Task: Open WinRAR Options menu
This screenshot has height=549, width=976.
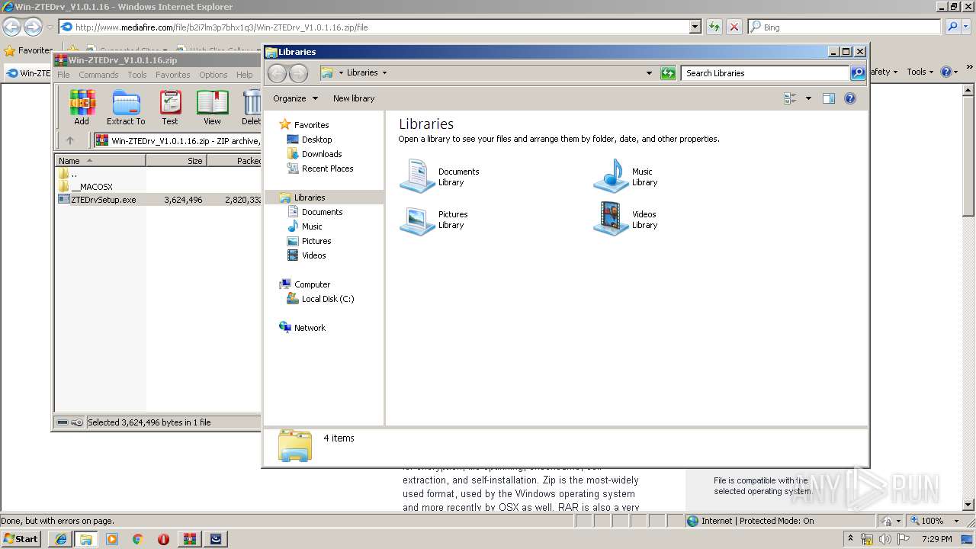Action: coord(213,75)
